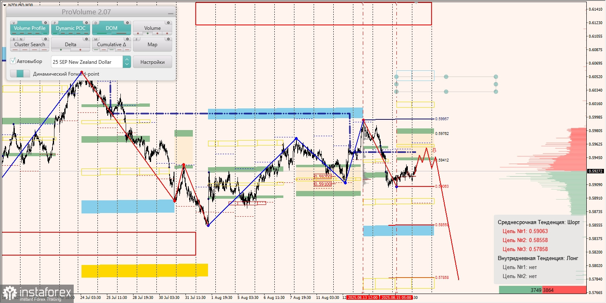Click Среднесрочная Тенденция: Шорт label
The height and width of the screenshot is (303, 606).
(539, 222)
